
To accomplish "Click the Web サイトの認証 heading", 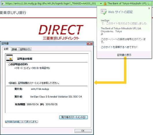I will click(120, 12).
